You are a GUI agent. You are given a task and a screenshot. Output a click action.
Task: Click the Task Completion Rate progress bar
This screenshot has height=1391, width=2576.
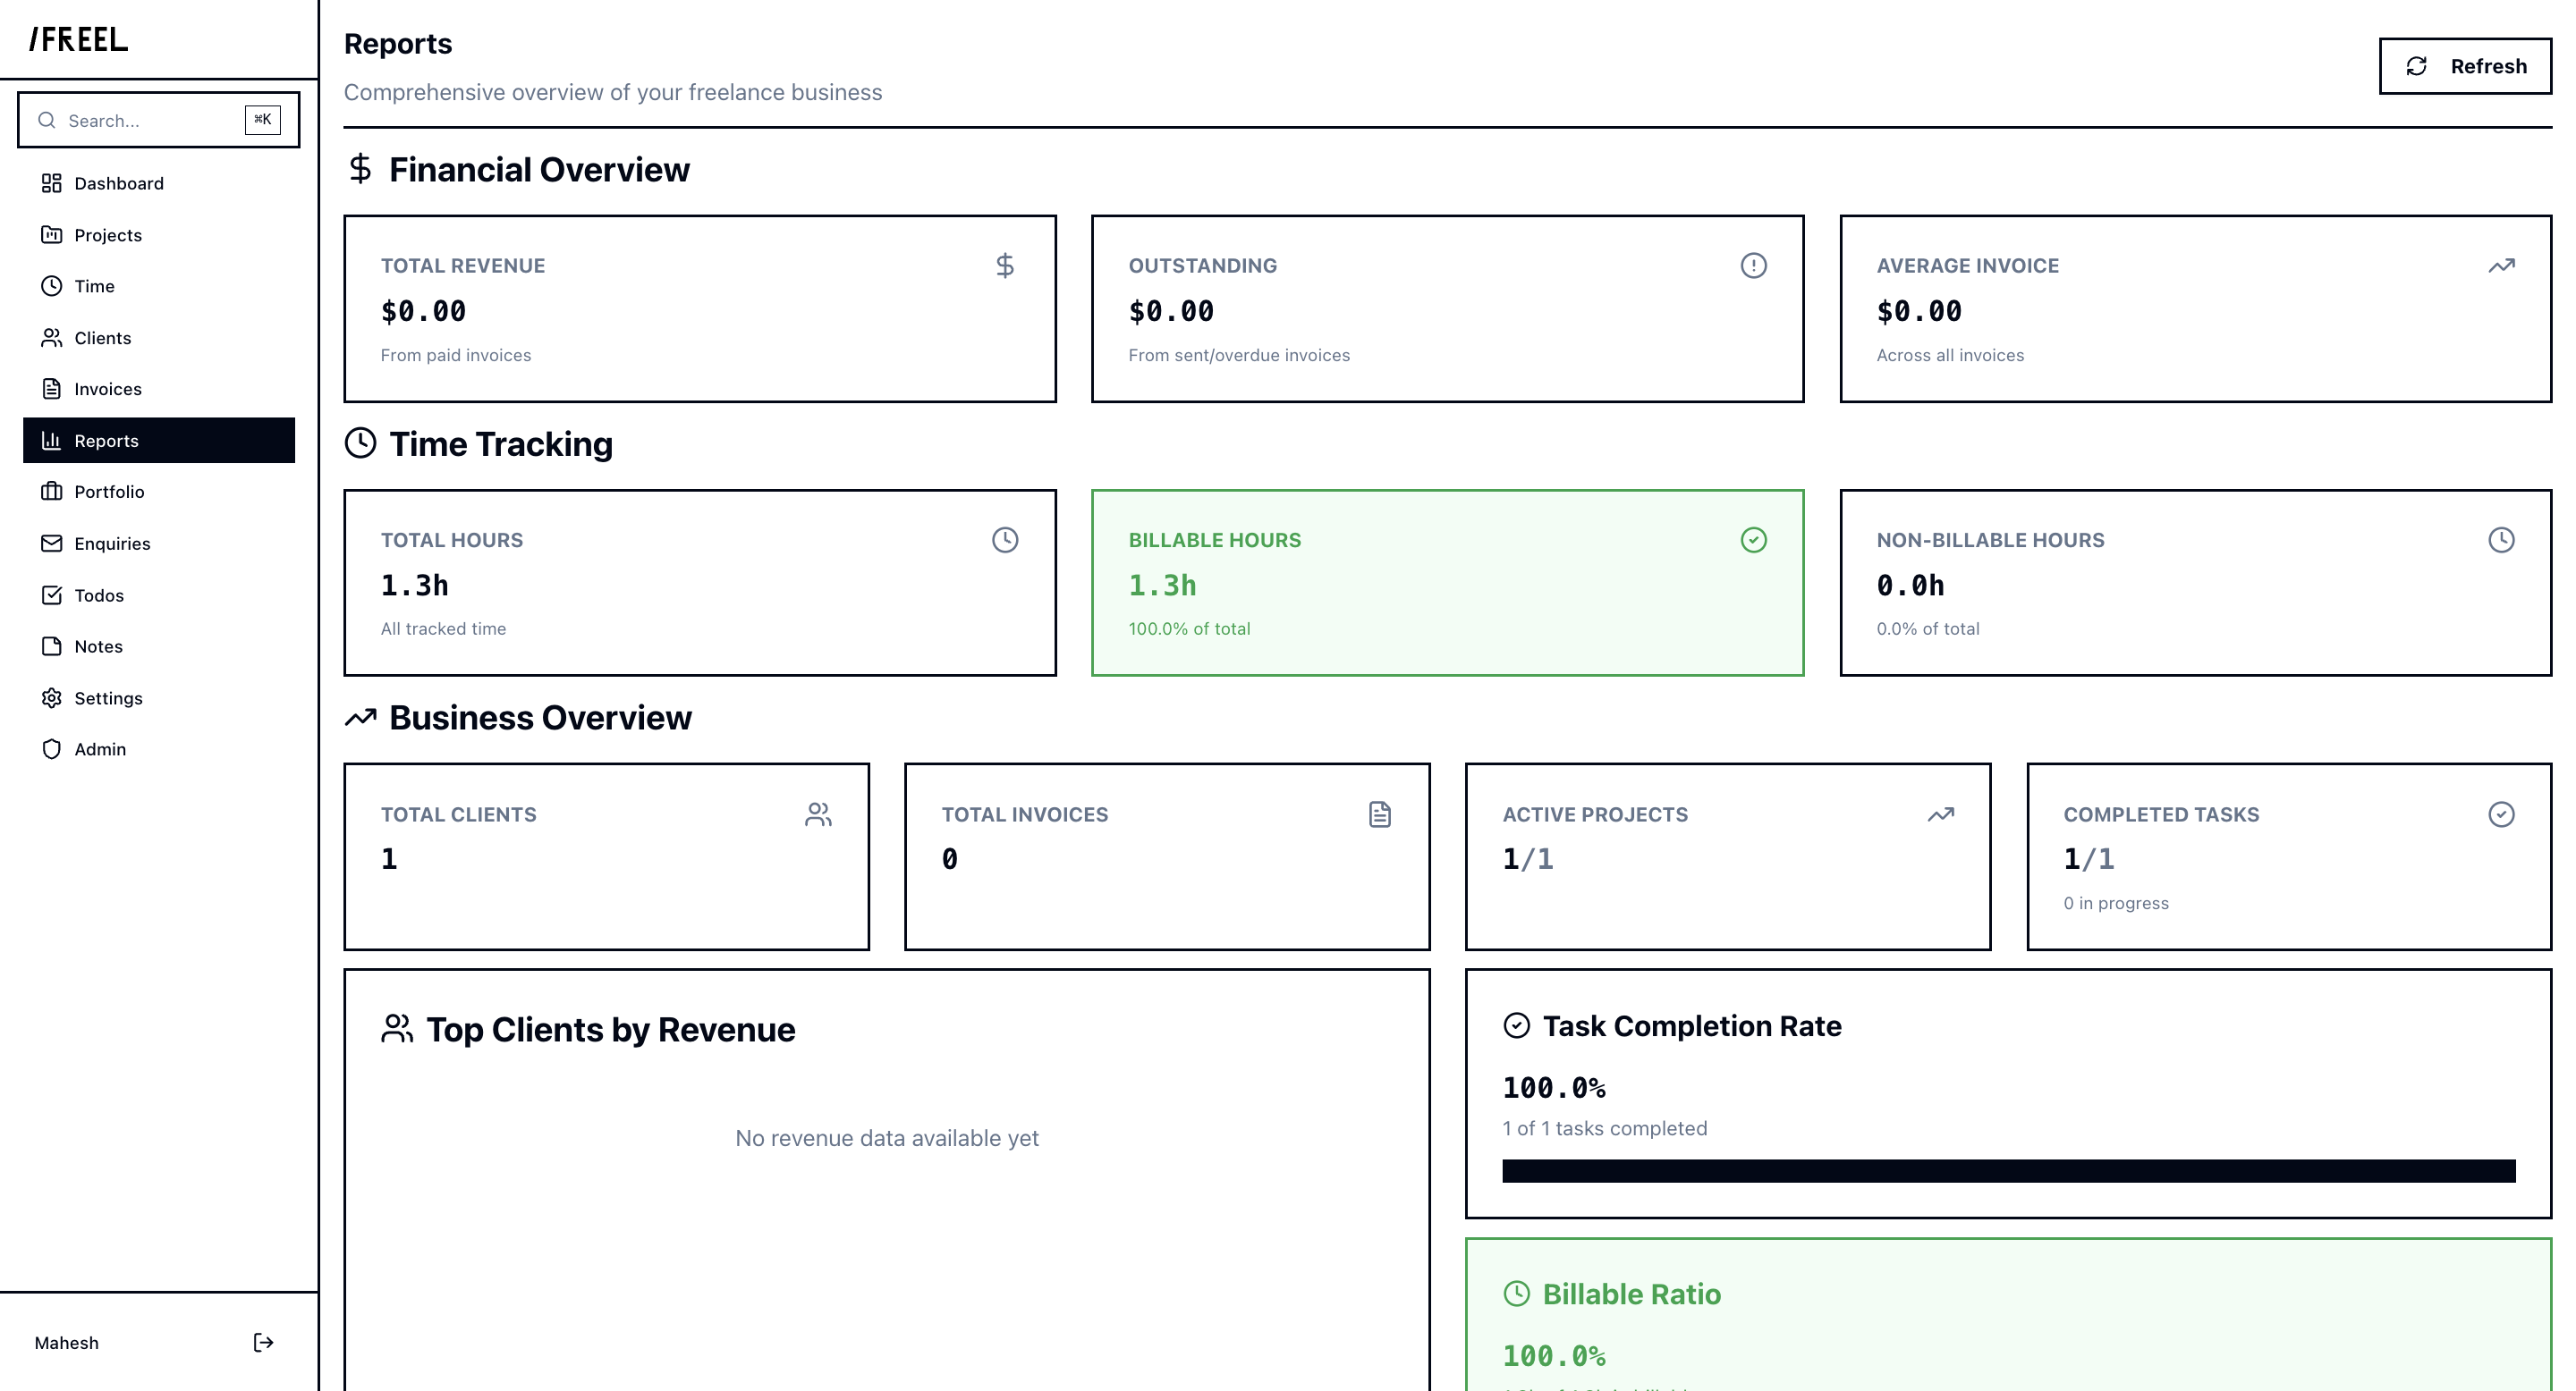(x=2007, y=1170)
